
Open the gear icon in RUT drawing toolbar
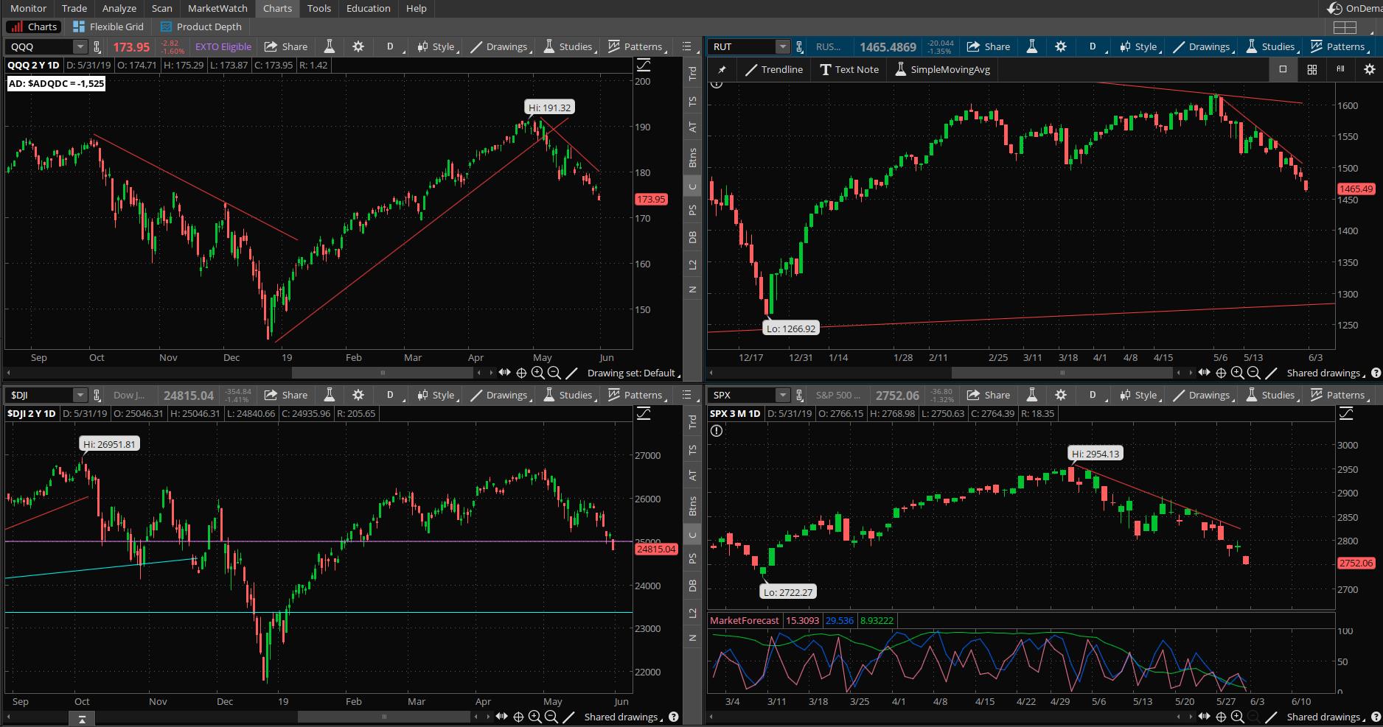point(1369,69)
